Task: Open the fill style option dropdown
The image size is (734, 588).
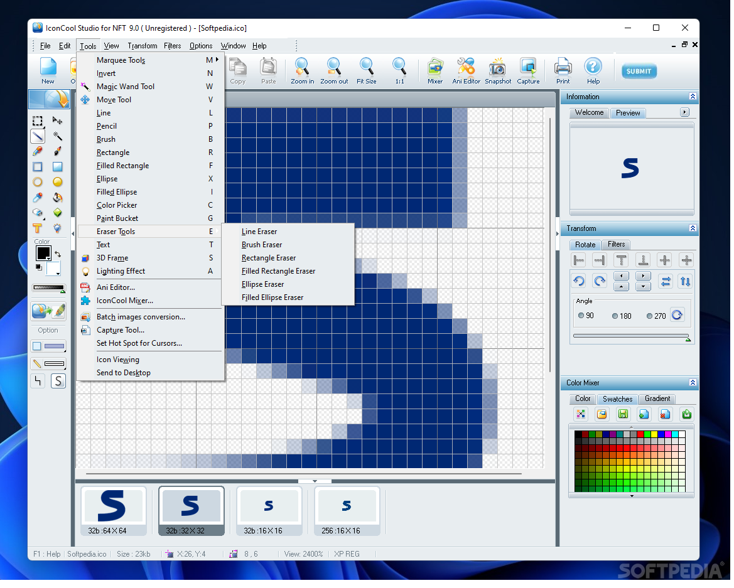Action: pos(49,346)
